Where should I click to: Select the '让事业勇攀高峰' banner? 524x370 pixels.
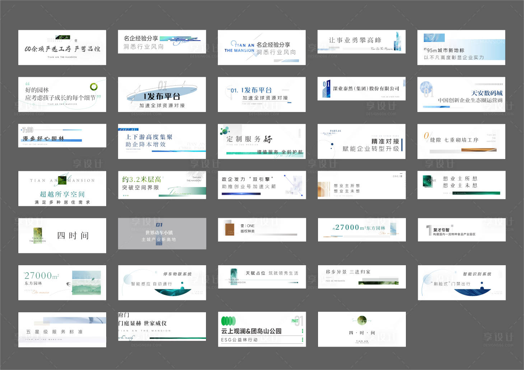pyautogui.click(x=361, y=42)
